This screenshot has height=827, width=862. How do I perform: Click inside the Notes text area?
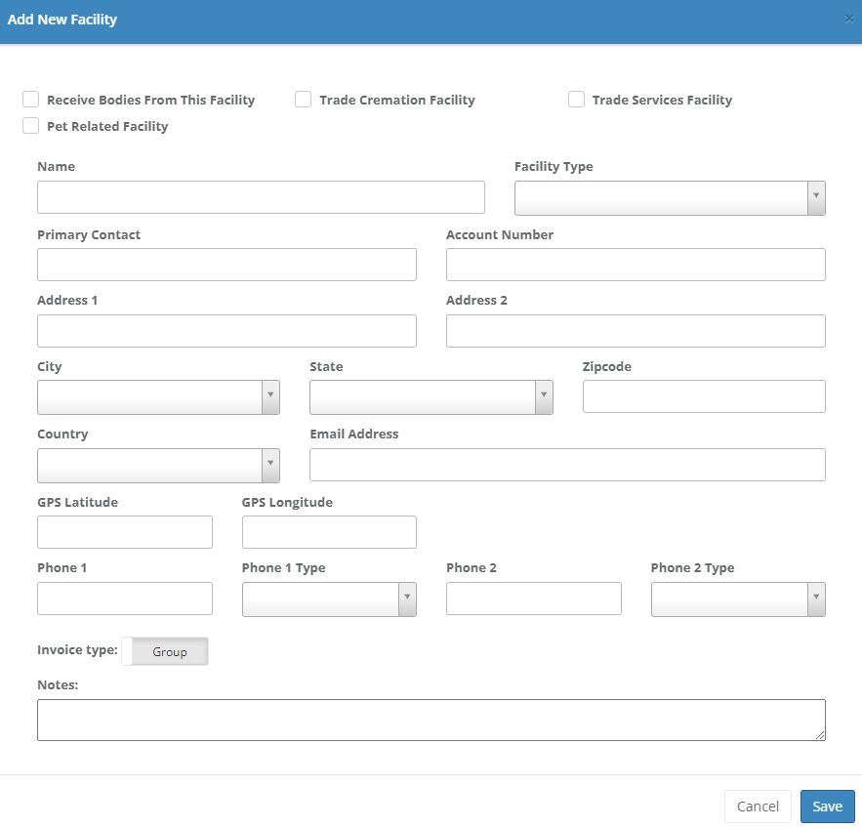coord(431,720)
